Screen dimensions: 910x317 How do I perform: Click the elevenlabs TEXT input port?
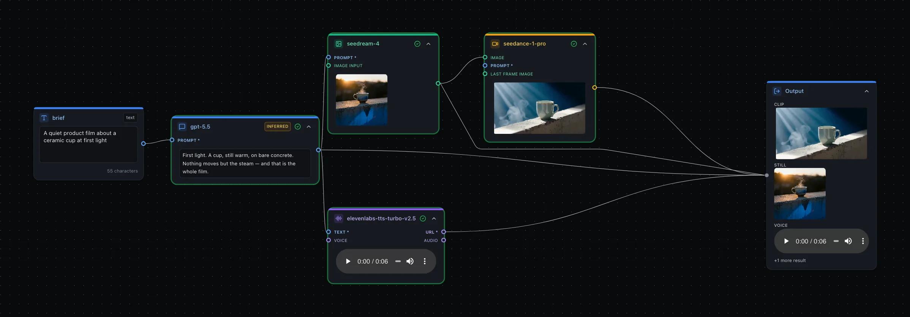point(329,232)
